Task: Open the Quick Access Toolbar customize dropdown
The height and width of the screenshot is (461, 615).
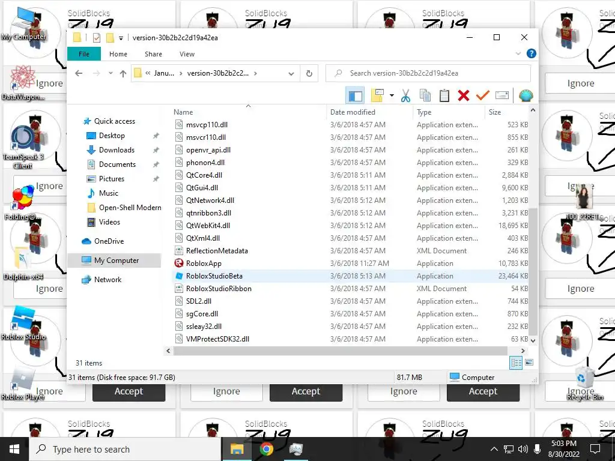Action: click(x=121, y=38)
